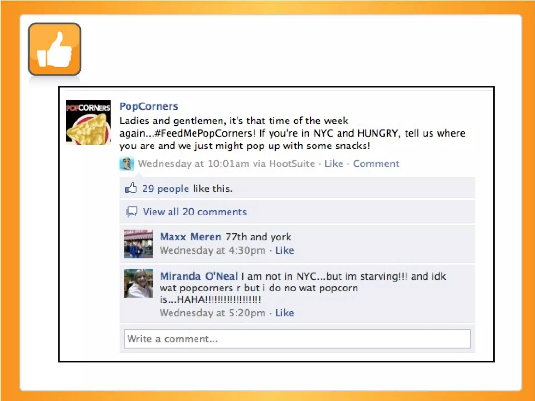Open the HootSuite app link
This screenshot has height=401, width=535.
click(x=292, y=164)
